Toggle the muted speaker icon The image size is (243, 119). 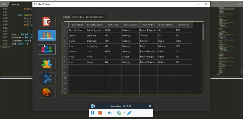point(110,113)
